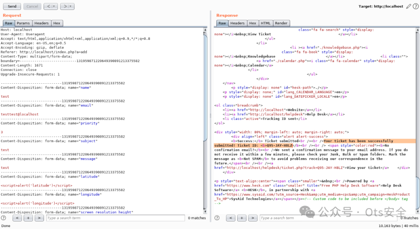Click the name="priority" form-data line

click(x=50, y=123)
